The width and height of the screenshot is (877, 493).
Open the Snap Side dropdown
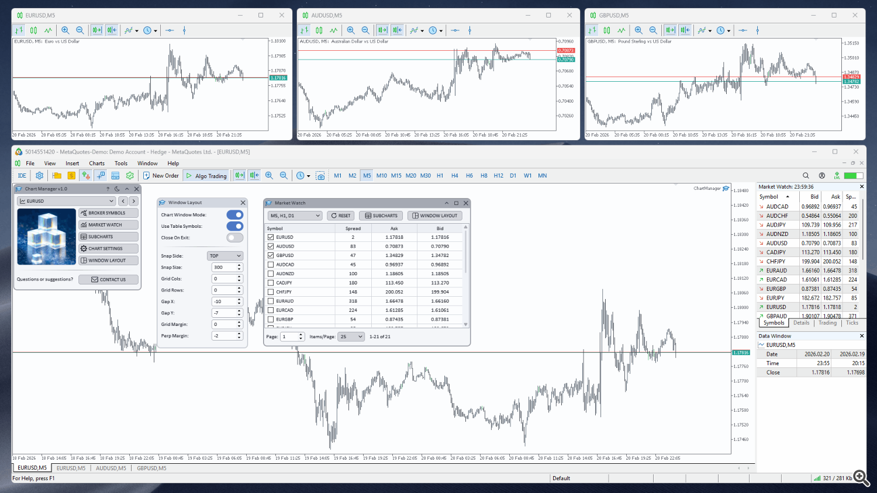pos(225,256)
